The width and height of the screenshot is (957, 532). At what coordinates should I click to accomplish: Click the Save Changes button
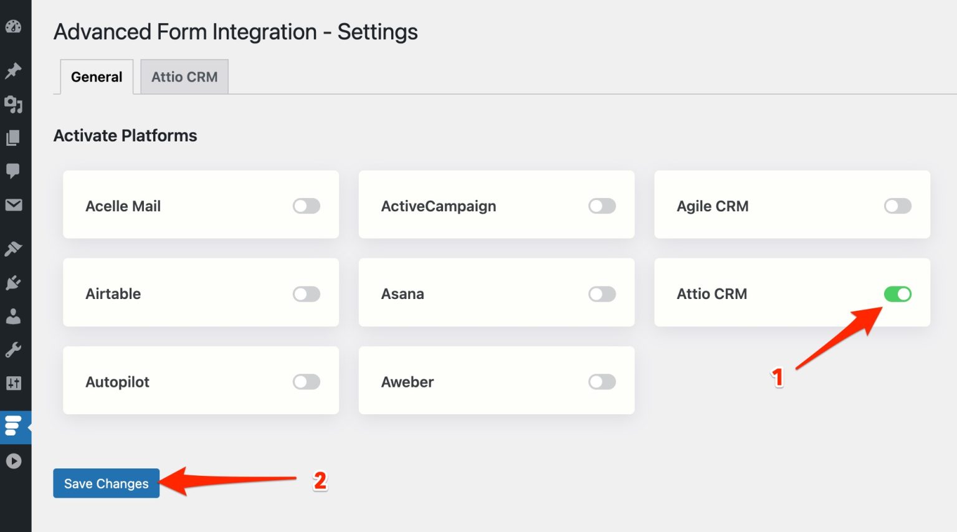106,483
